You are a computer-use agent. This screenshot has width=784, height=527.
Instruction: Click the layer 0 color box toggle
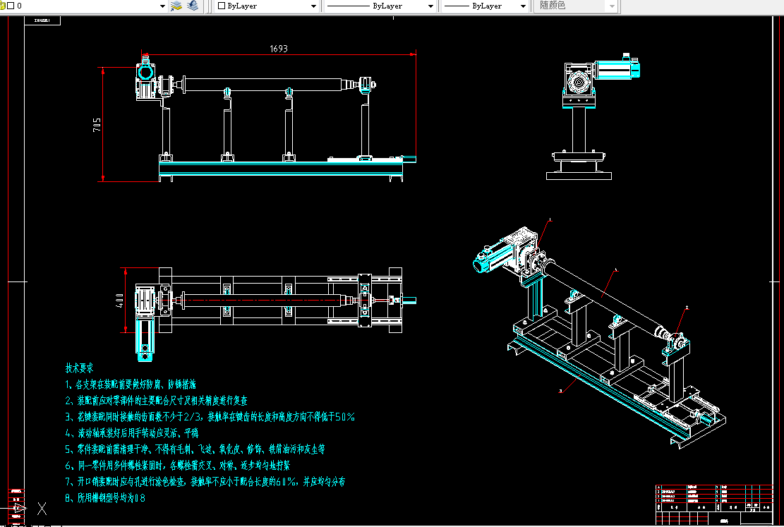[x=11, y=6]
